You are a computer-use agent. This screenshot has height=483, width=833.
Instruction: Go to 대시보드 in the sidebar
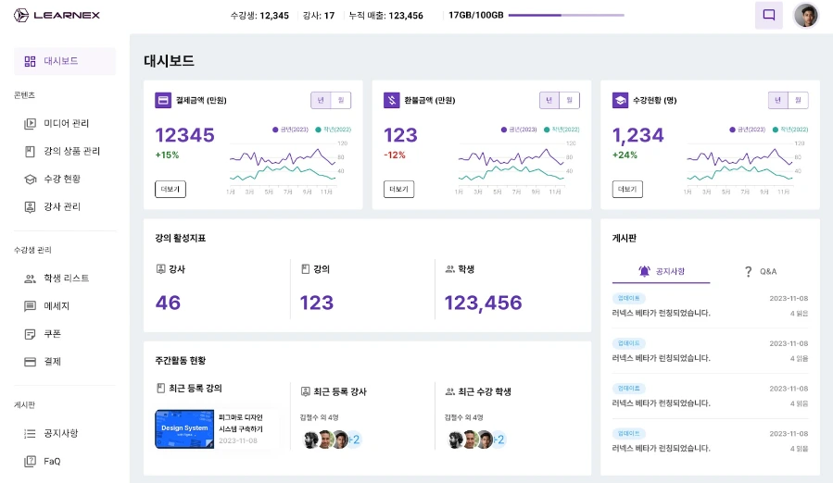pyautogui.click(x=65, y=61)
